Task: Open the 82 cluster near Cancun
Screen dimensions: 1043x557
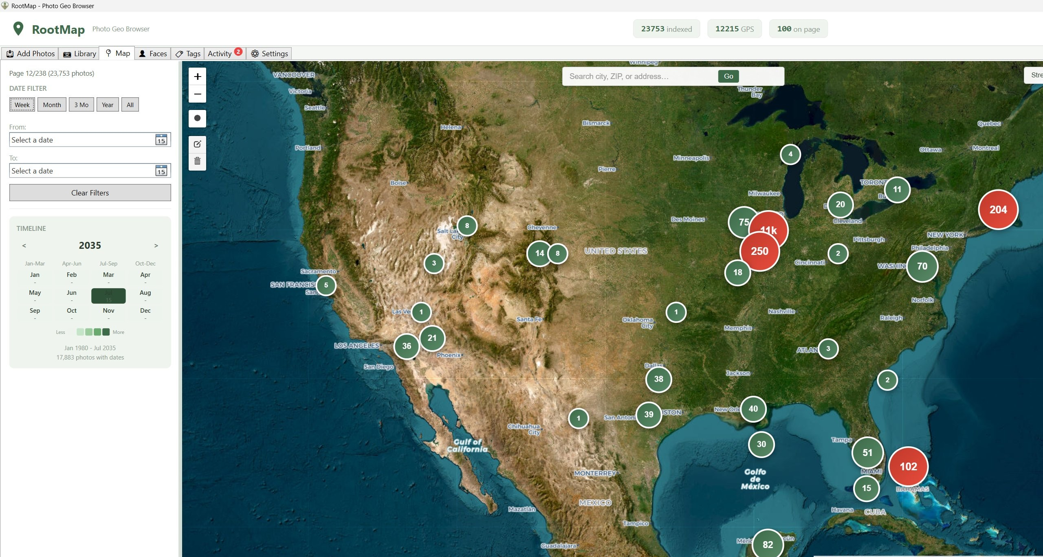Action: coord(768,544)
